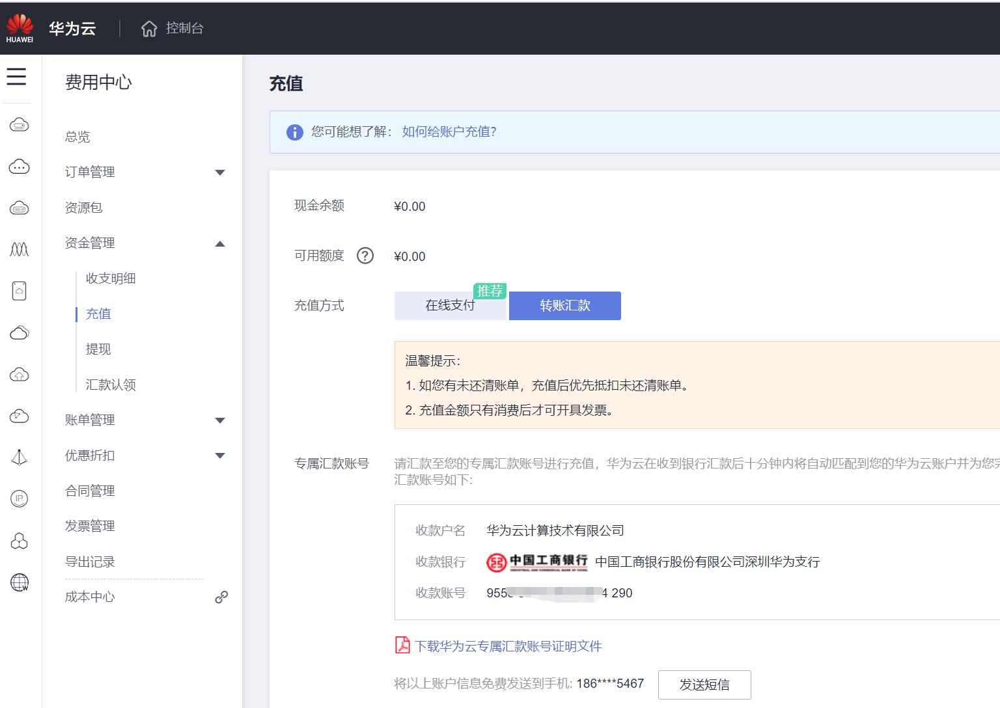Open 导出记录 in the sidebar

click(90, 562)
